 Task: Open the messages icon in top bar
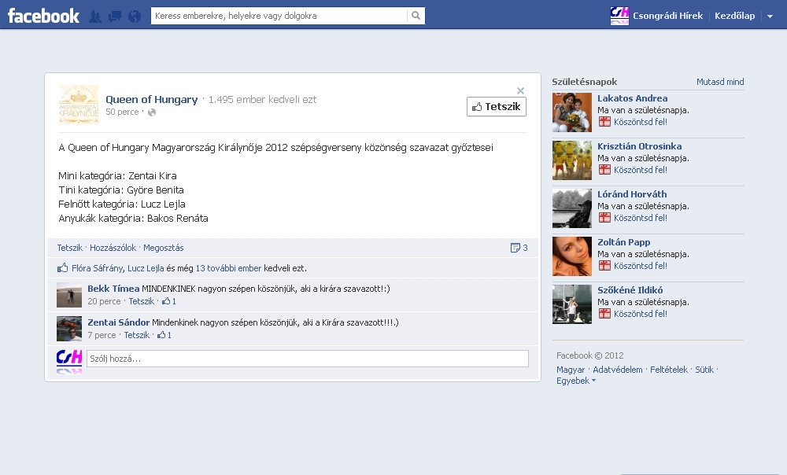[x=115, y=17]
